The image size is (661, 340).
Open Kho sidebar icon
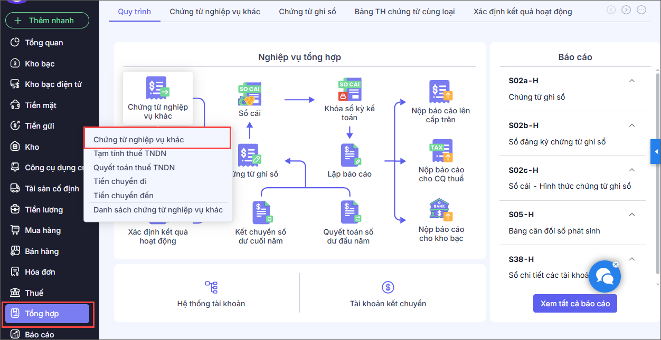(15, 147)
